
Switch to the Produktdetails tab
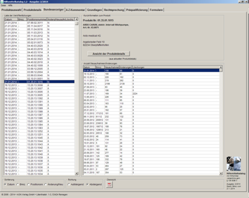[33, 10]
